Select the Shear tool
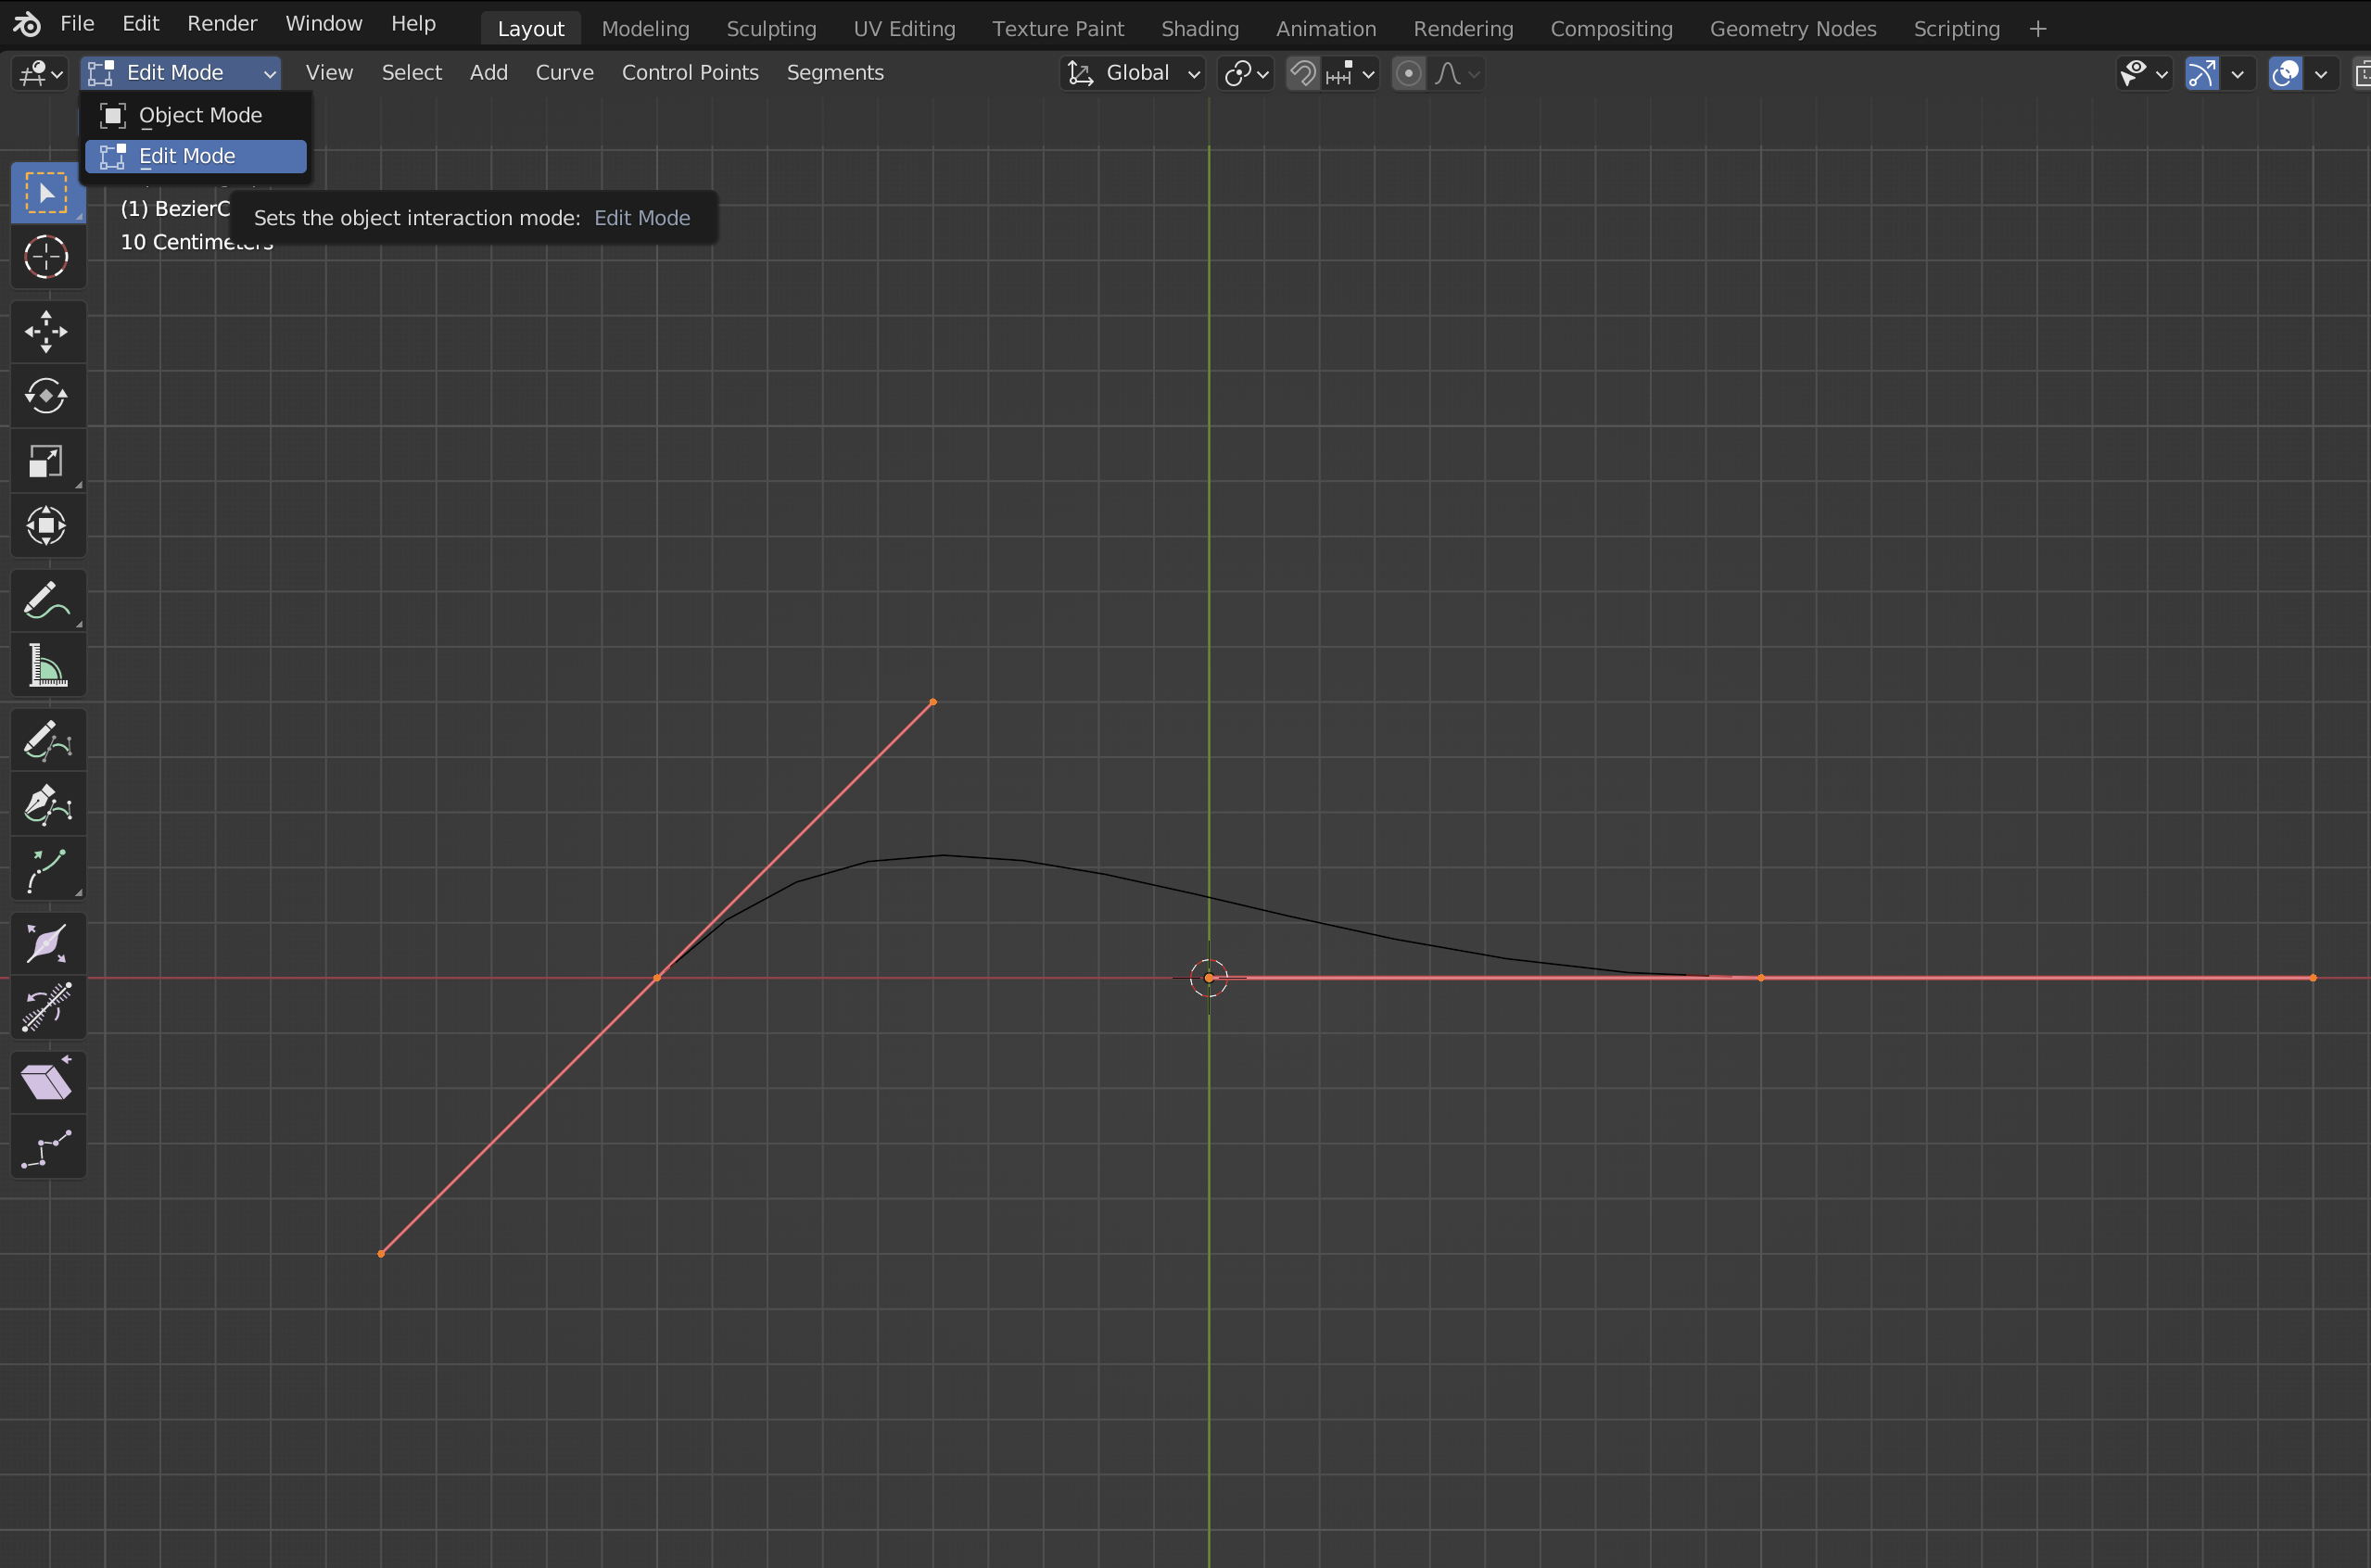The height and width of the screenshot is (1568, 2371). (x=47, y=1083)
